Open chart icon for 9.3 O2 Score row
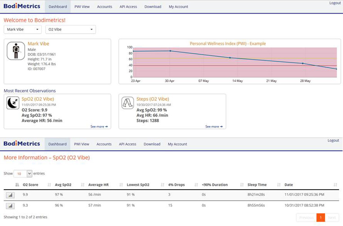 [10, 206]
